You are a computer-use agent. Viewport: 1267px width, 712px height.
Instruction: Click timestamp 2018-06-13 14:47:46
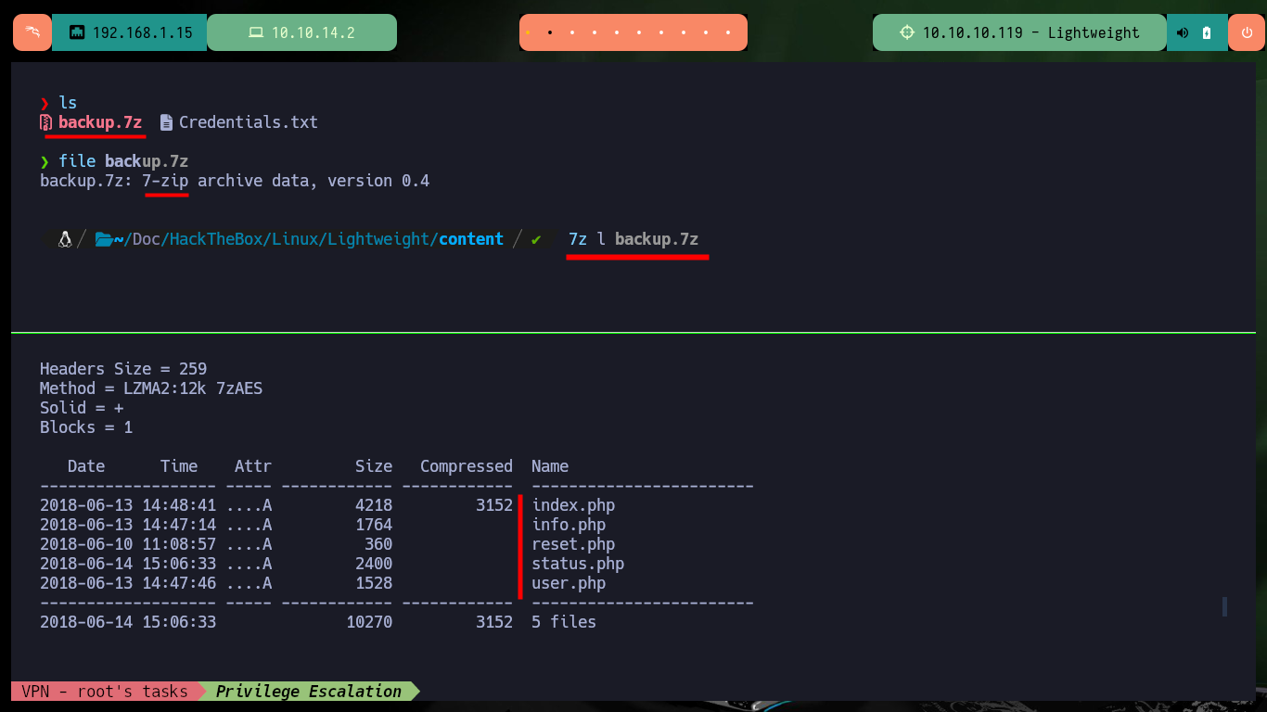(x=128, y=583)
